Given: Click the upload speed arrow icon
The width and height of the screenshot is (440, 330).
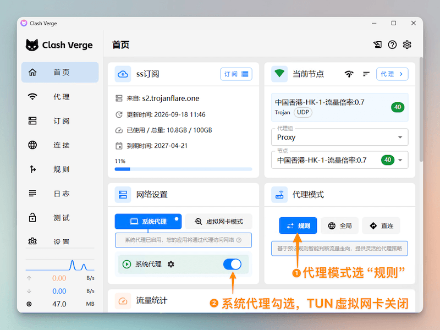Looking at the screenshot, I should [x=29, y=278].
